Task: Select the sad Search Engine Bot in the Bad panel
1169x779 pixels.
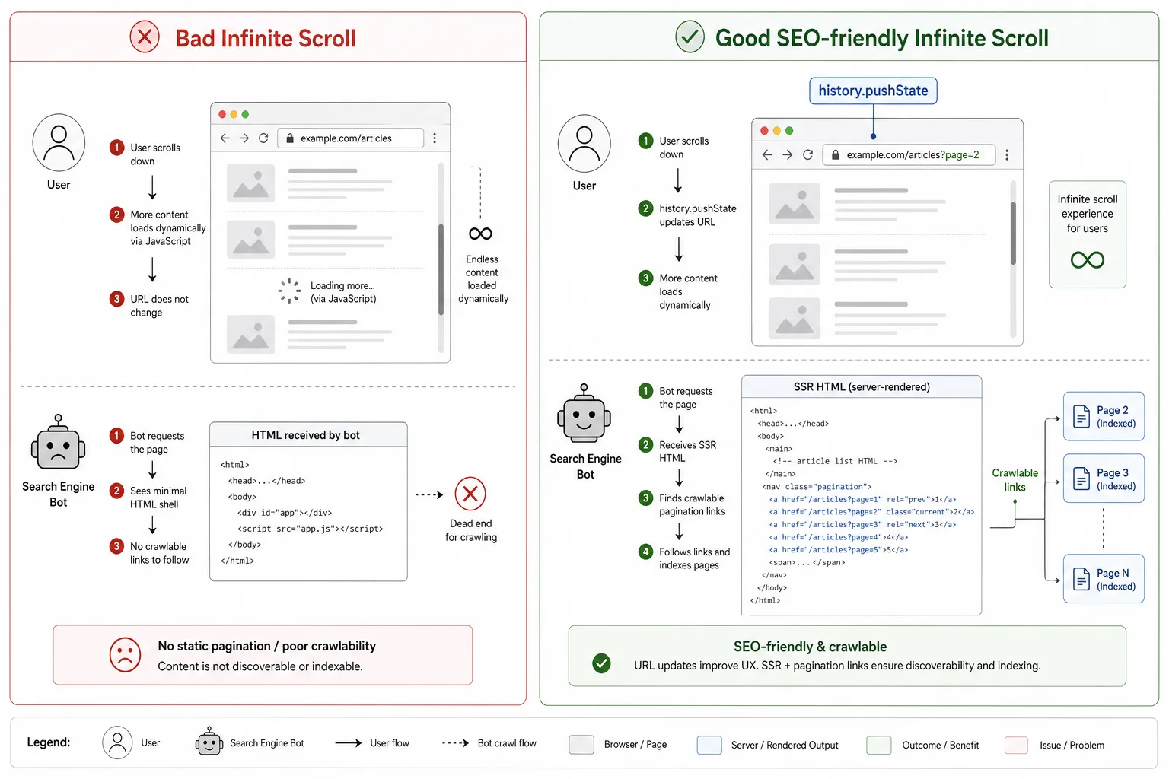Action: pyautogui.click(x=58, y=443)
